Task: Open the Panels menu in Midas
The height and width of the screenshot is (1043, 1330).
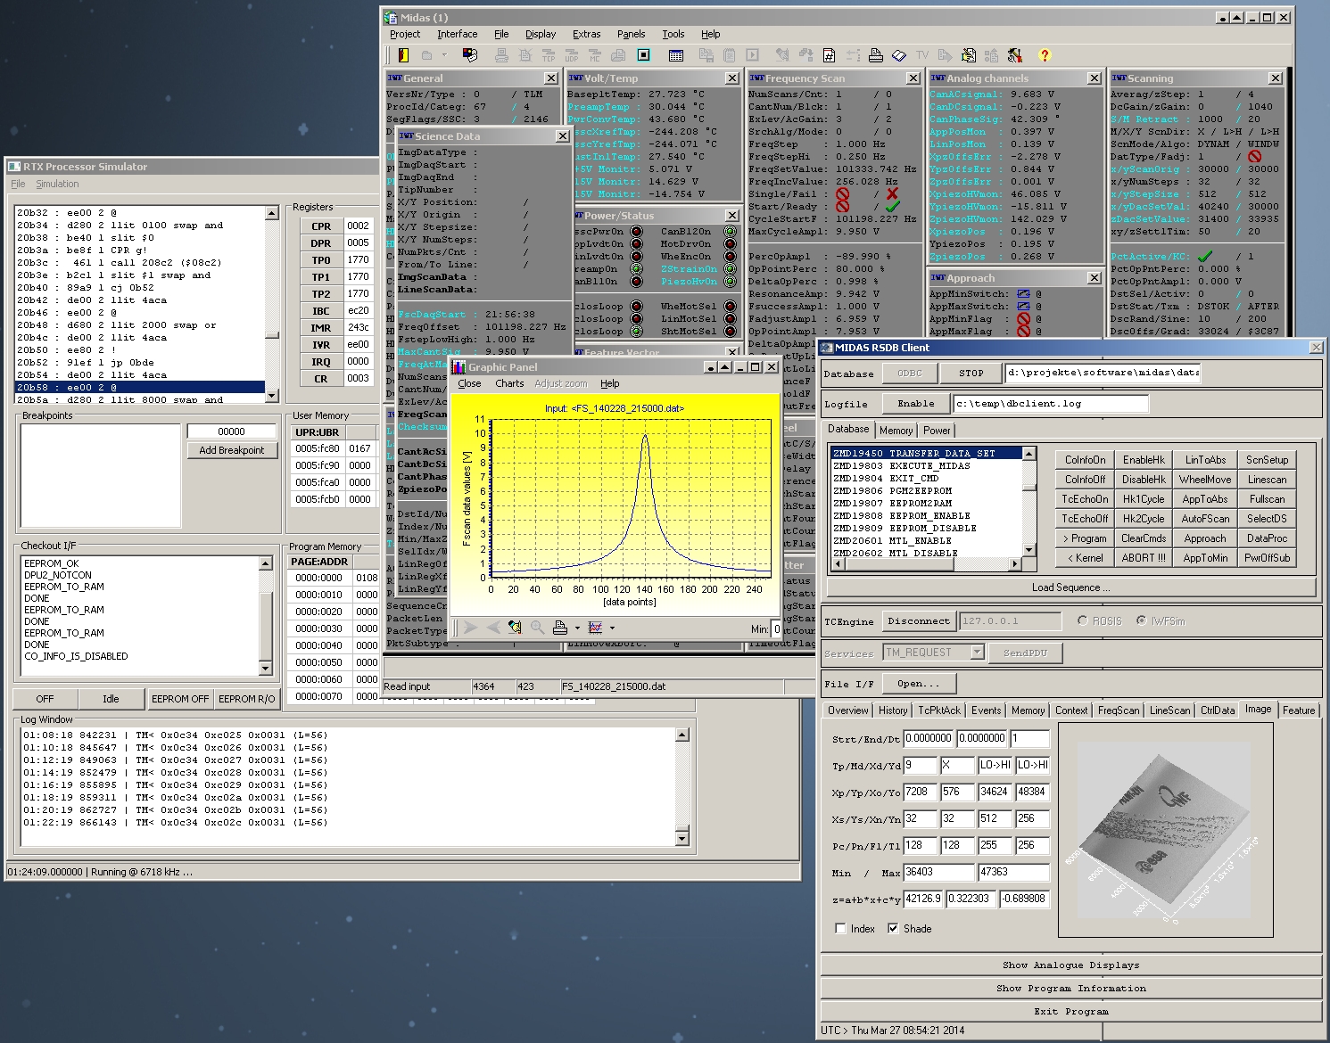Action: (x=631, y=34)
